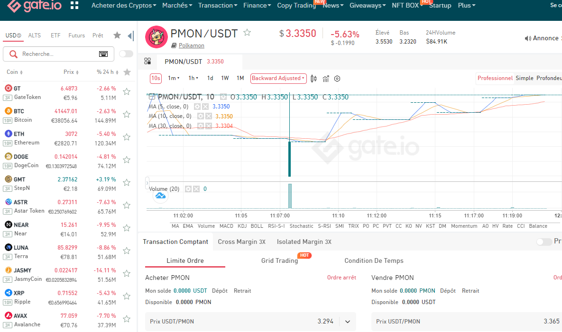The height and width of the screenshot is (332, 562).
Task: Toggle the switch right of margin tabs
Action: [544, 242]
